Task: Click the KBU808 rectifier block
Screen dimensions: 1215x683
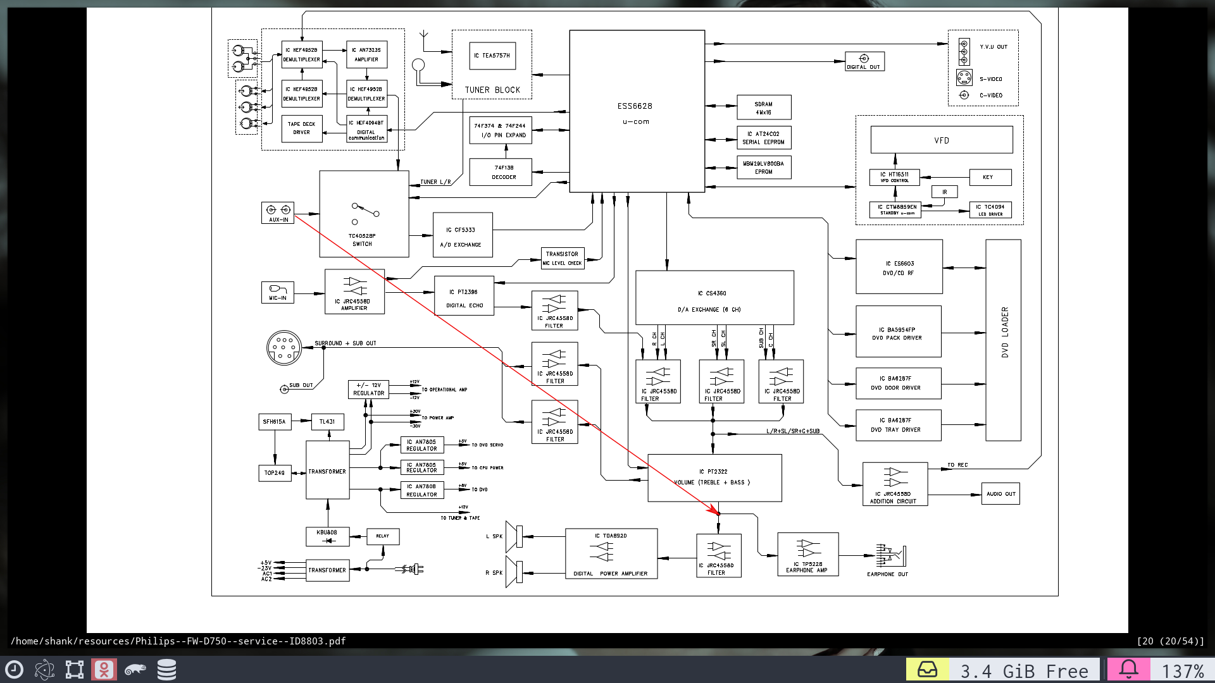Action: [328, 536]
